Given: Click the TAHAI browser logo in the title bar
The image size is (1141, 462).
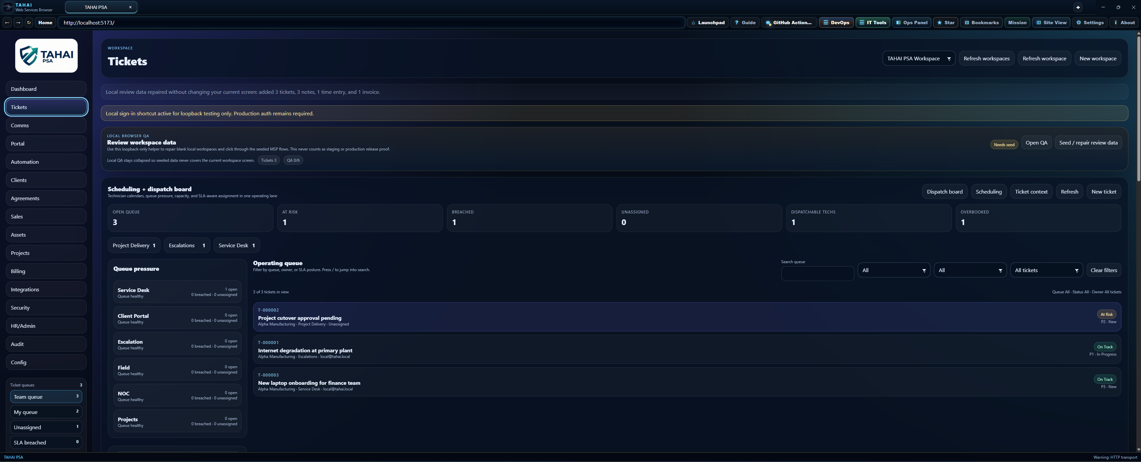Looking at the screenshot, I should tap(8, 7).
